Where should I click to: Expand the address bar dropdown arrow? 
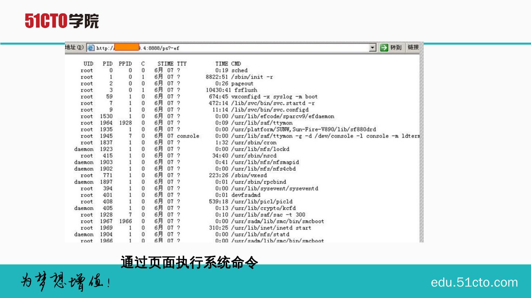pyautogui.click(x=373, y=48)
